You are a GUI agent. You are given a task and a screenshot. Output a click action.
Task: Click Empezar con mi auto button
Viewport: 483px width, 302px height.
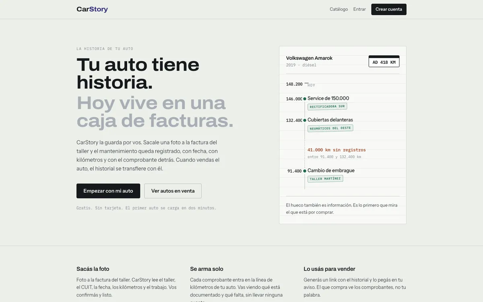click(x=108, y=191)
